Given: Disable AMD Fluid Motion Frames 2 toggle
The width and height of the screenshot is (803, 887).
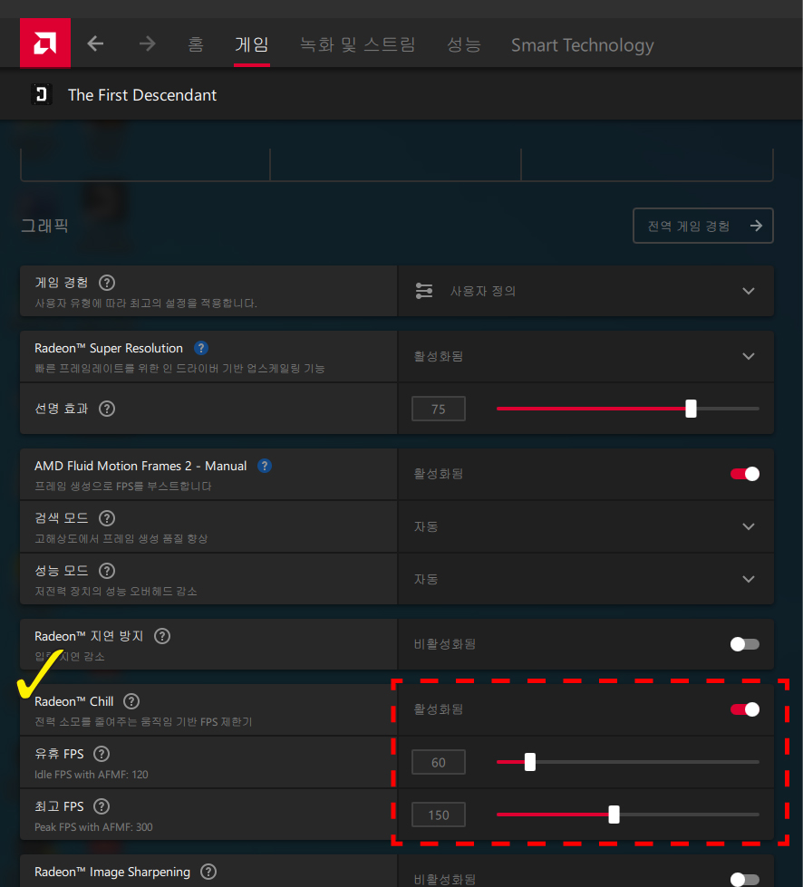Looking at the screenshot, I should tap(745, 474).
